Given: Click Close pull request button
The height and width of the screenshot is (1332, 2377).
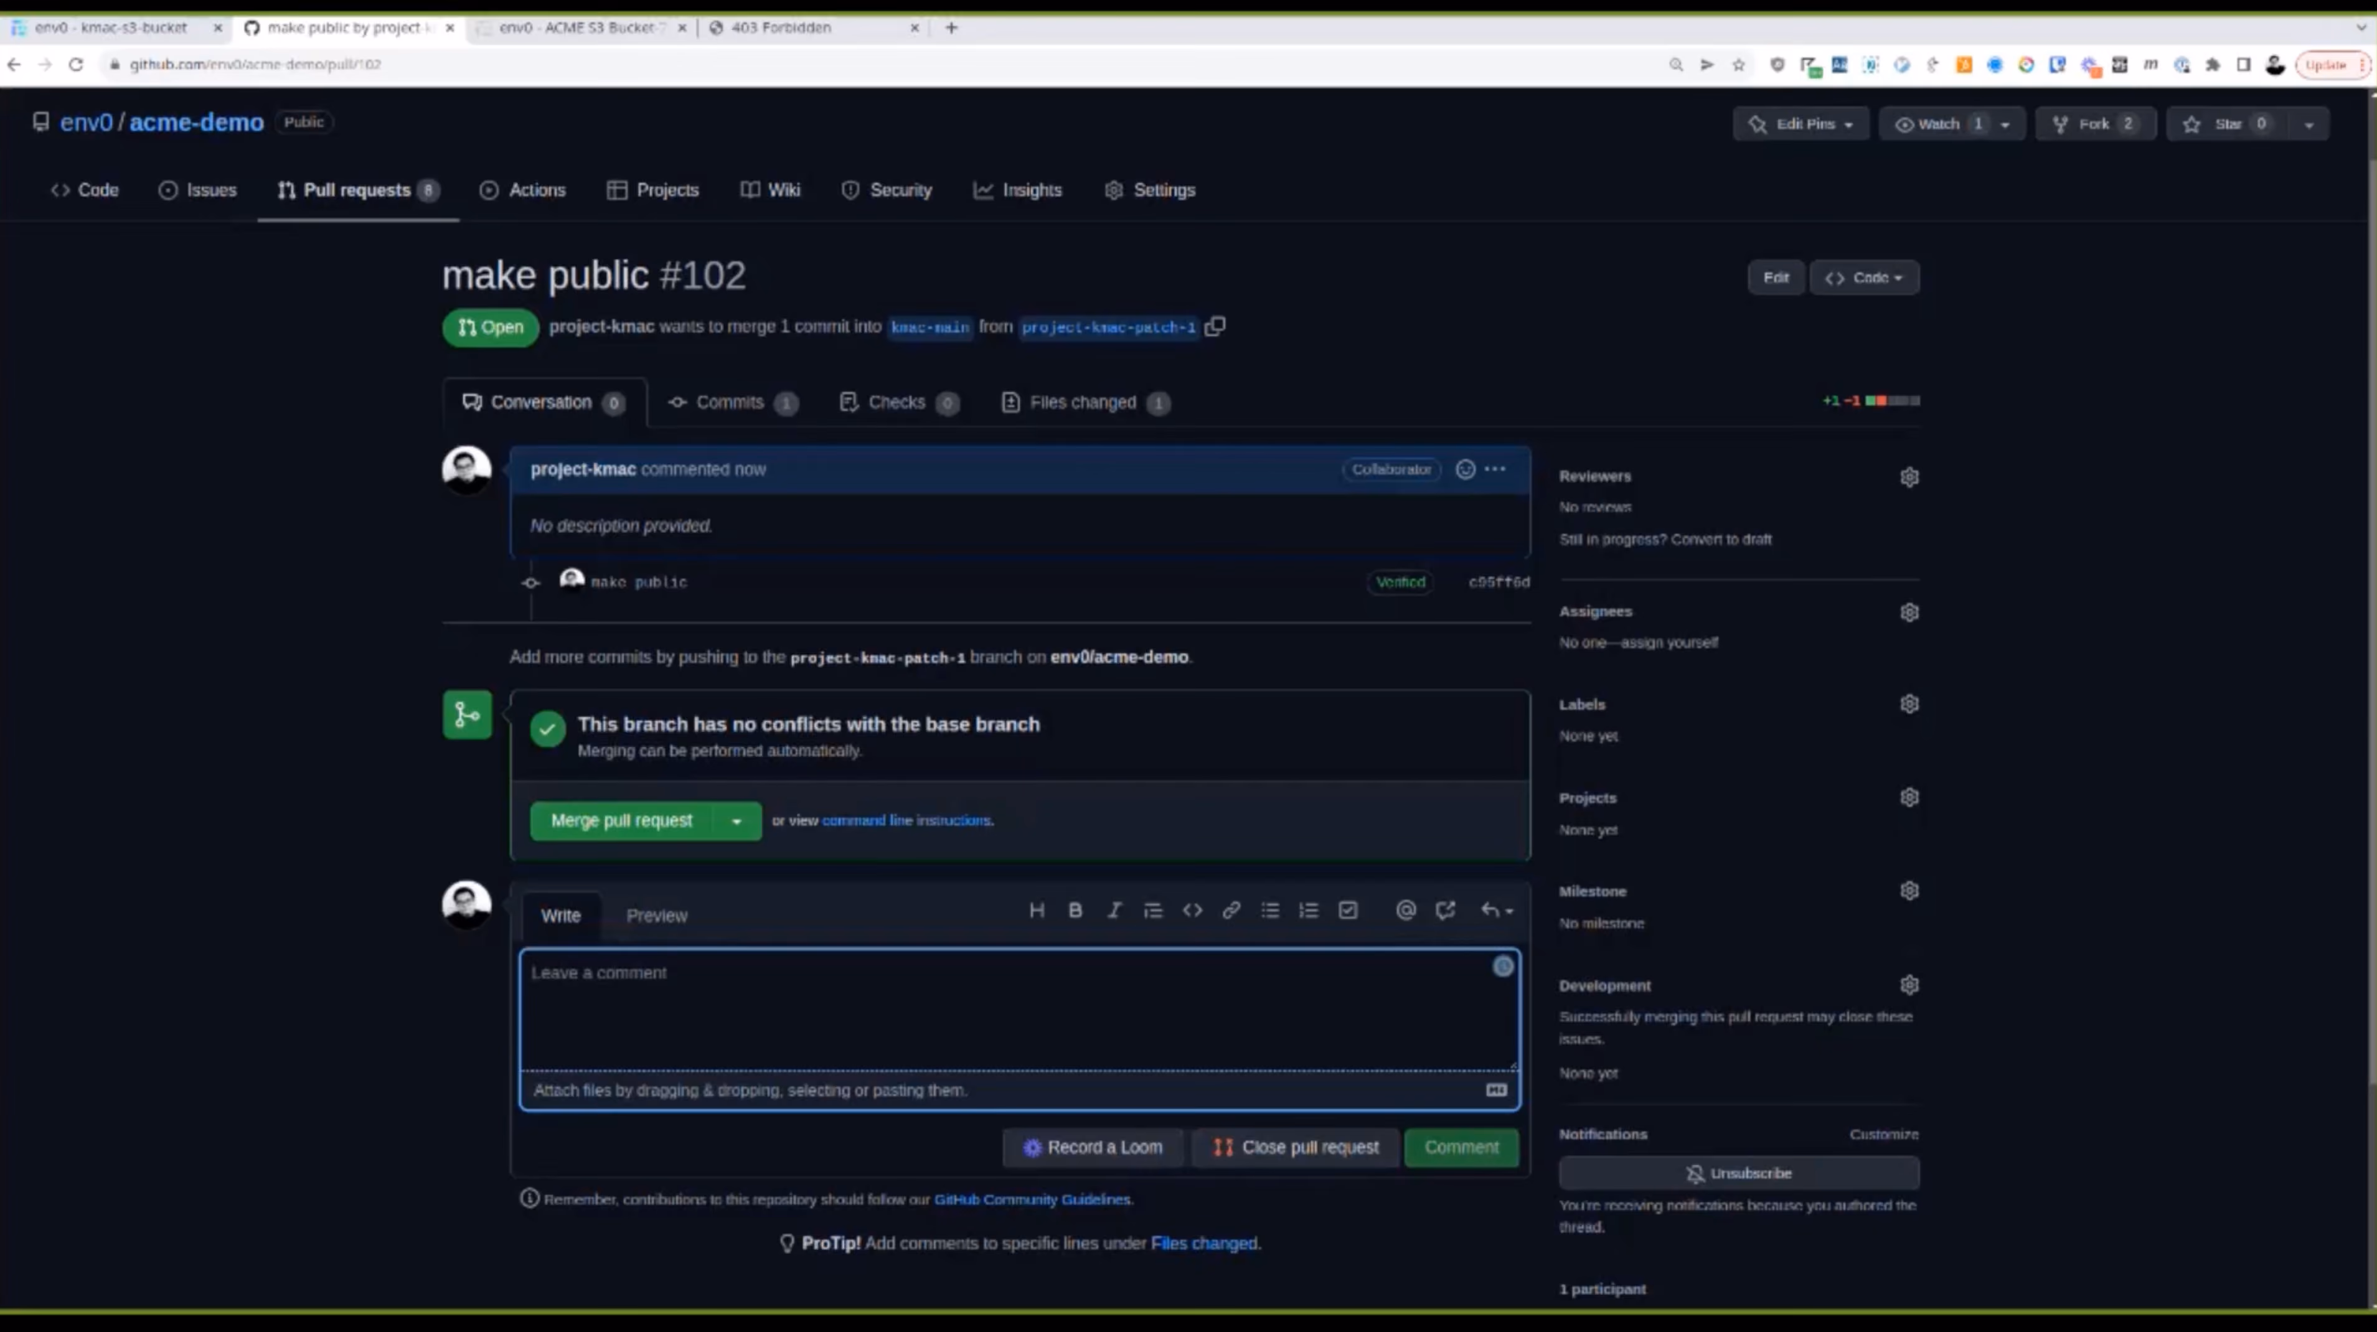Looking at the screenshot, I should click(1296, 1148).
